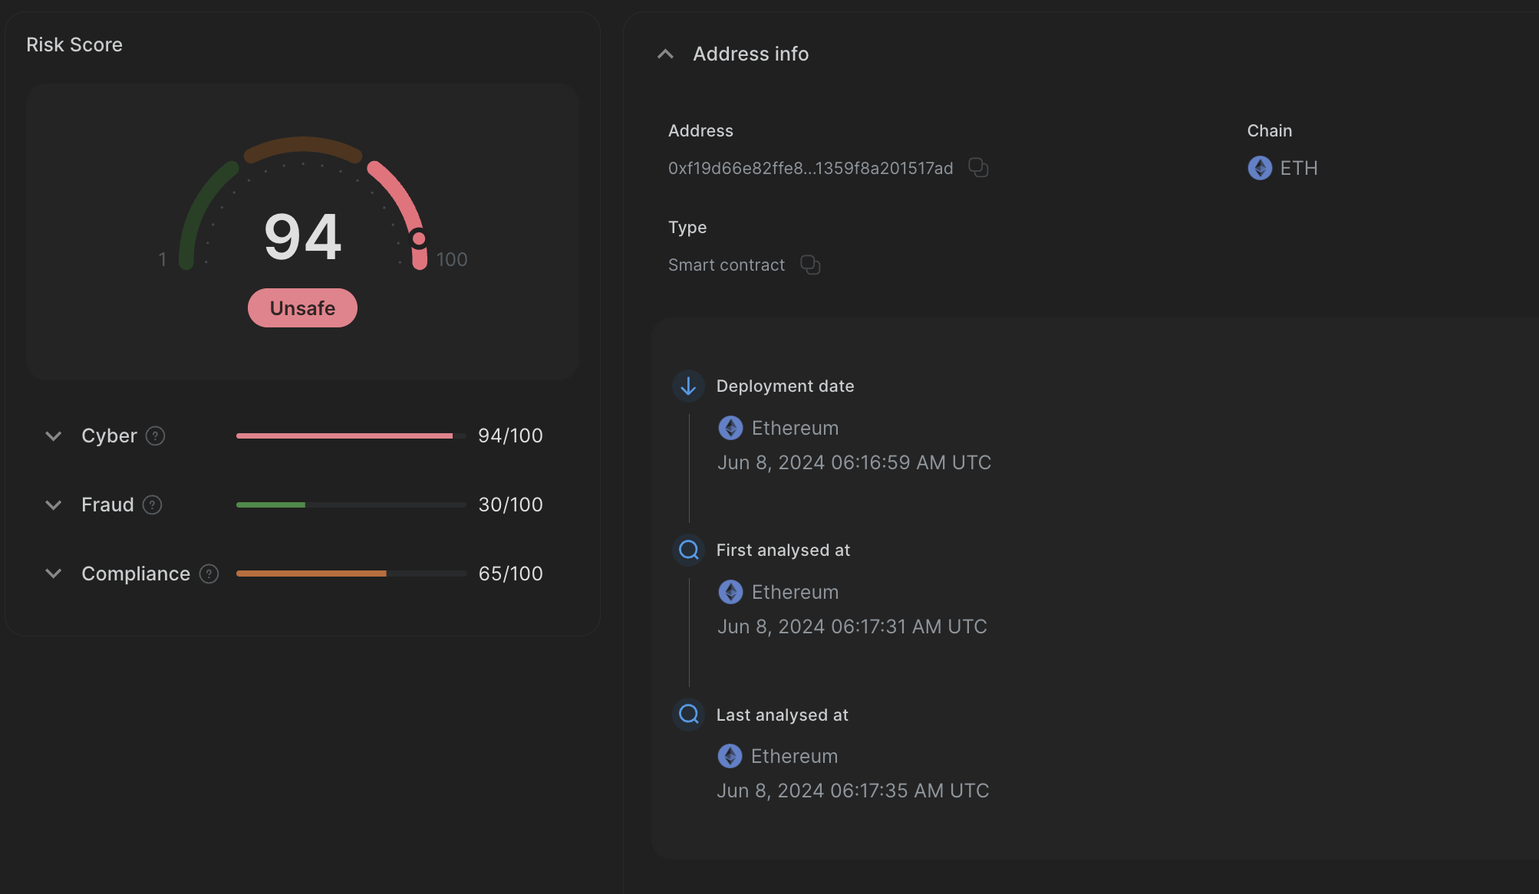Click the copy icon next to the address
This screenshot has height=894, width=1539.
[x=978, y=168]
